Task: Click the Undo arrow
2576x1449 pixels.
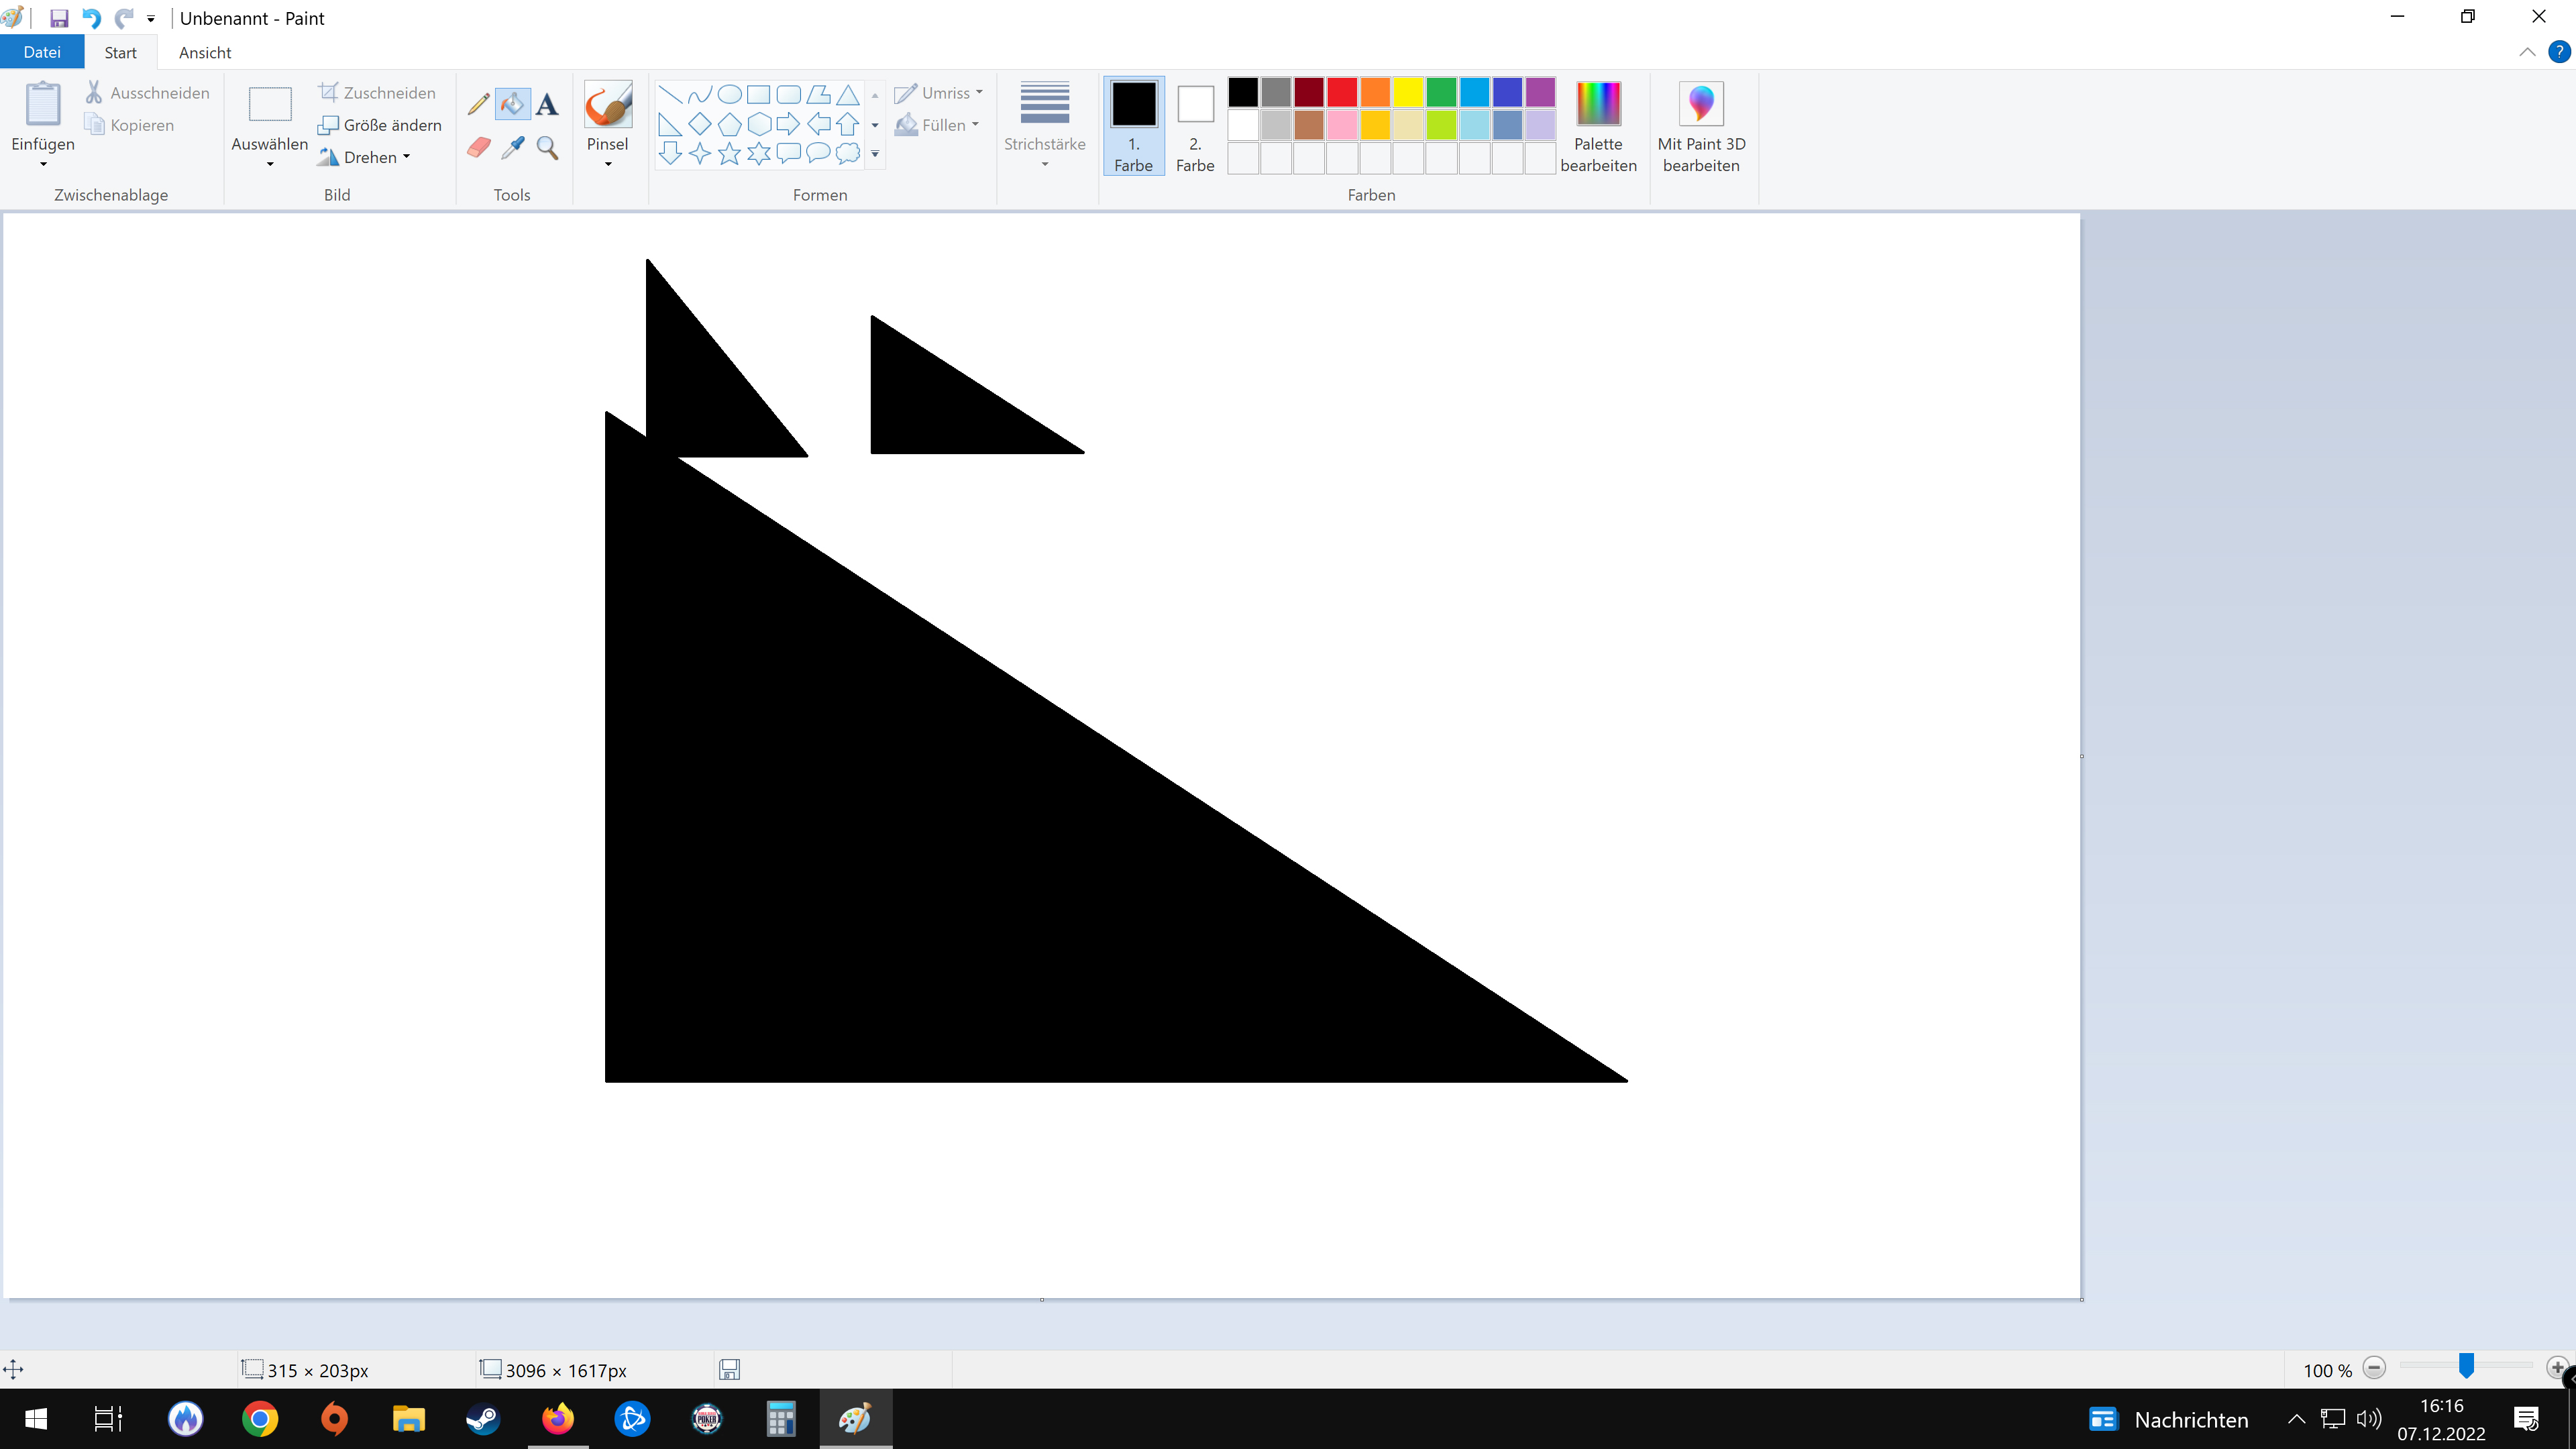Action: click(x=91, y=18)
